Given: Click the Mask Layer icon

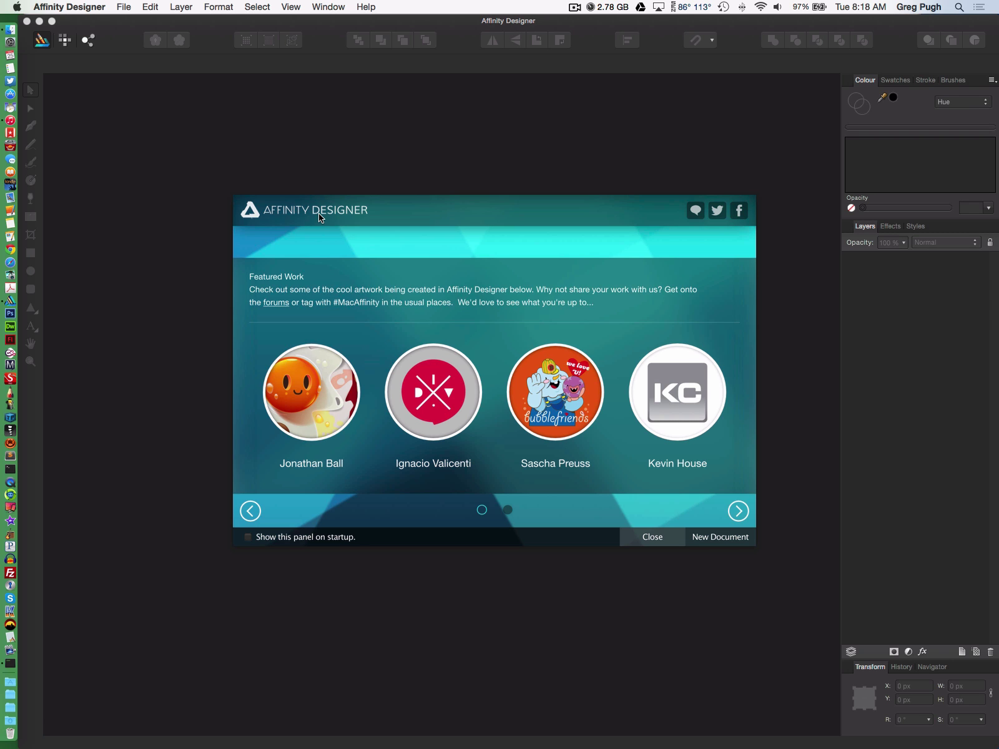Looking at the screenshot, I should coord(894,652).
